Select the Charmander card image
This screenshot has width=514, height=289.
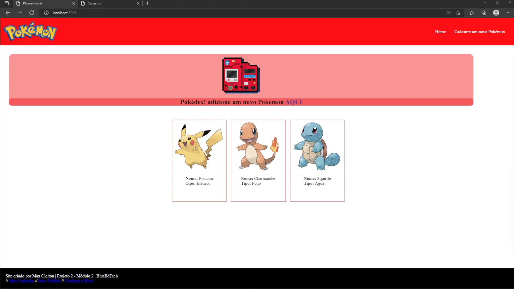[x=258, y=146]
